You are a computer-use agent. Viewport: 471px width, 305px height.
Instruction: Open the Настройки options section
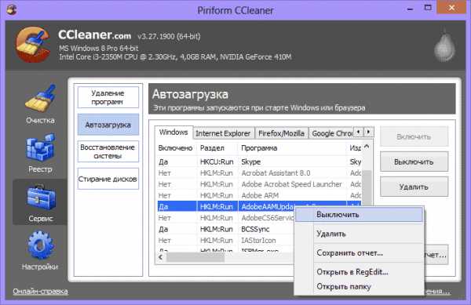40,250
